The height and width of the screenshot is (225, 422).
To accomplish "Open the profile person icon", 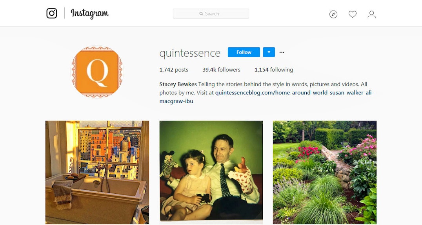I will click(x=372, y=14).
